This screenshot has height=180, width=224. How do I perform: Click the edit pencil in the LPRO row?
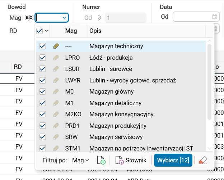pyautogui.click(x=56, y=58)
